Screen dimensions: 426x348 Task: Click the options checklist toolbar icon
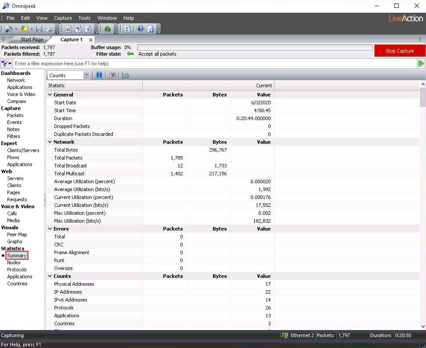point(127,29)
